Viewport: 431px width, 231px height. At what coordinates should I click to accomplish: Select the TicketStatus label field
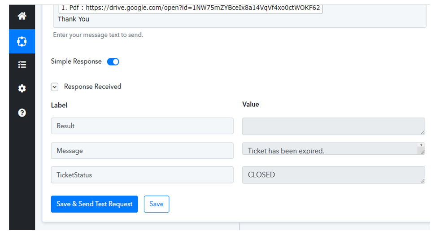tap(142, 175)
